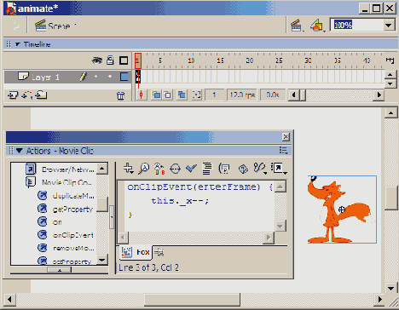Toggle show all layers as outlines
The image size is (399, 310).
point(124,60)
